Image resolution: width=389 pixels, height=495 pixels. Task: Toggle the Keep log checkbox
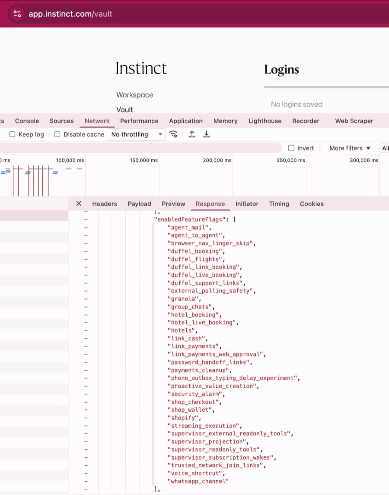[x=13, y=134]
